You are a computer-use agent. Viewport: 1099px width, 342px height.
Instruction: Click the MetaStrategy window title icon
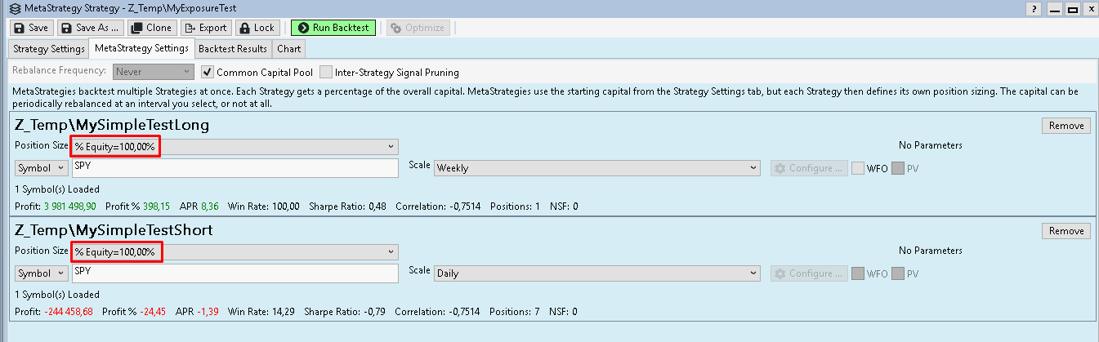point(14,9)
